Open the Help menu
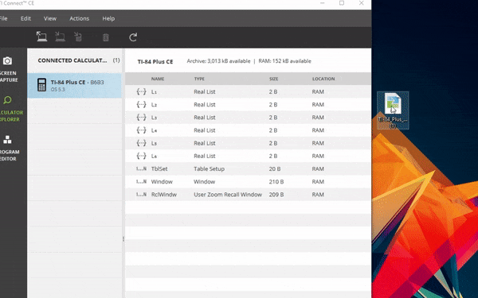Image resolution: width=478 pixels, height=298 pixels. pyautogui.click(x=108, y=18)
